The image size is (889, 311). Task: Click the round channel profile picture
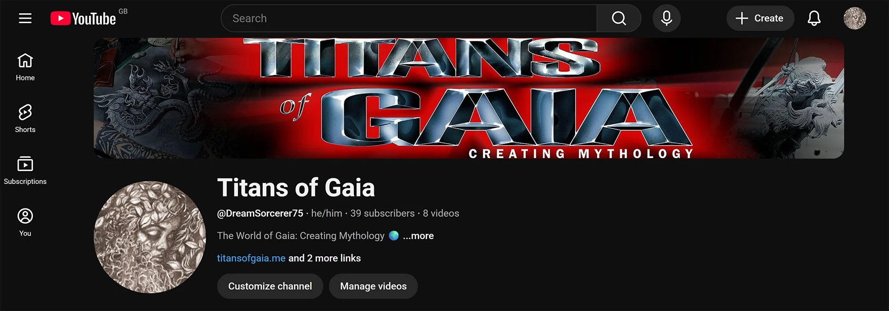pos(150,237)
